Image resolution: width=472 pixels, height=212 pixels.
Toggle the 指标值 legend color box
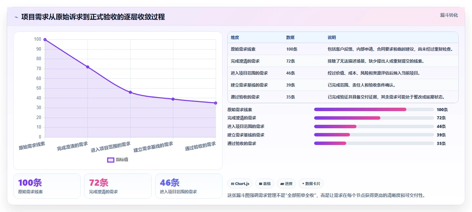pos(111,160)
